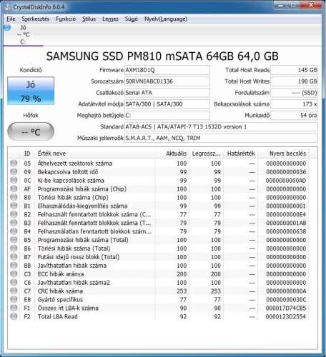Click status orb for row C7 CRC hibák száma
This screenshot has width=326, height=357.
pos(14,291)
